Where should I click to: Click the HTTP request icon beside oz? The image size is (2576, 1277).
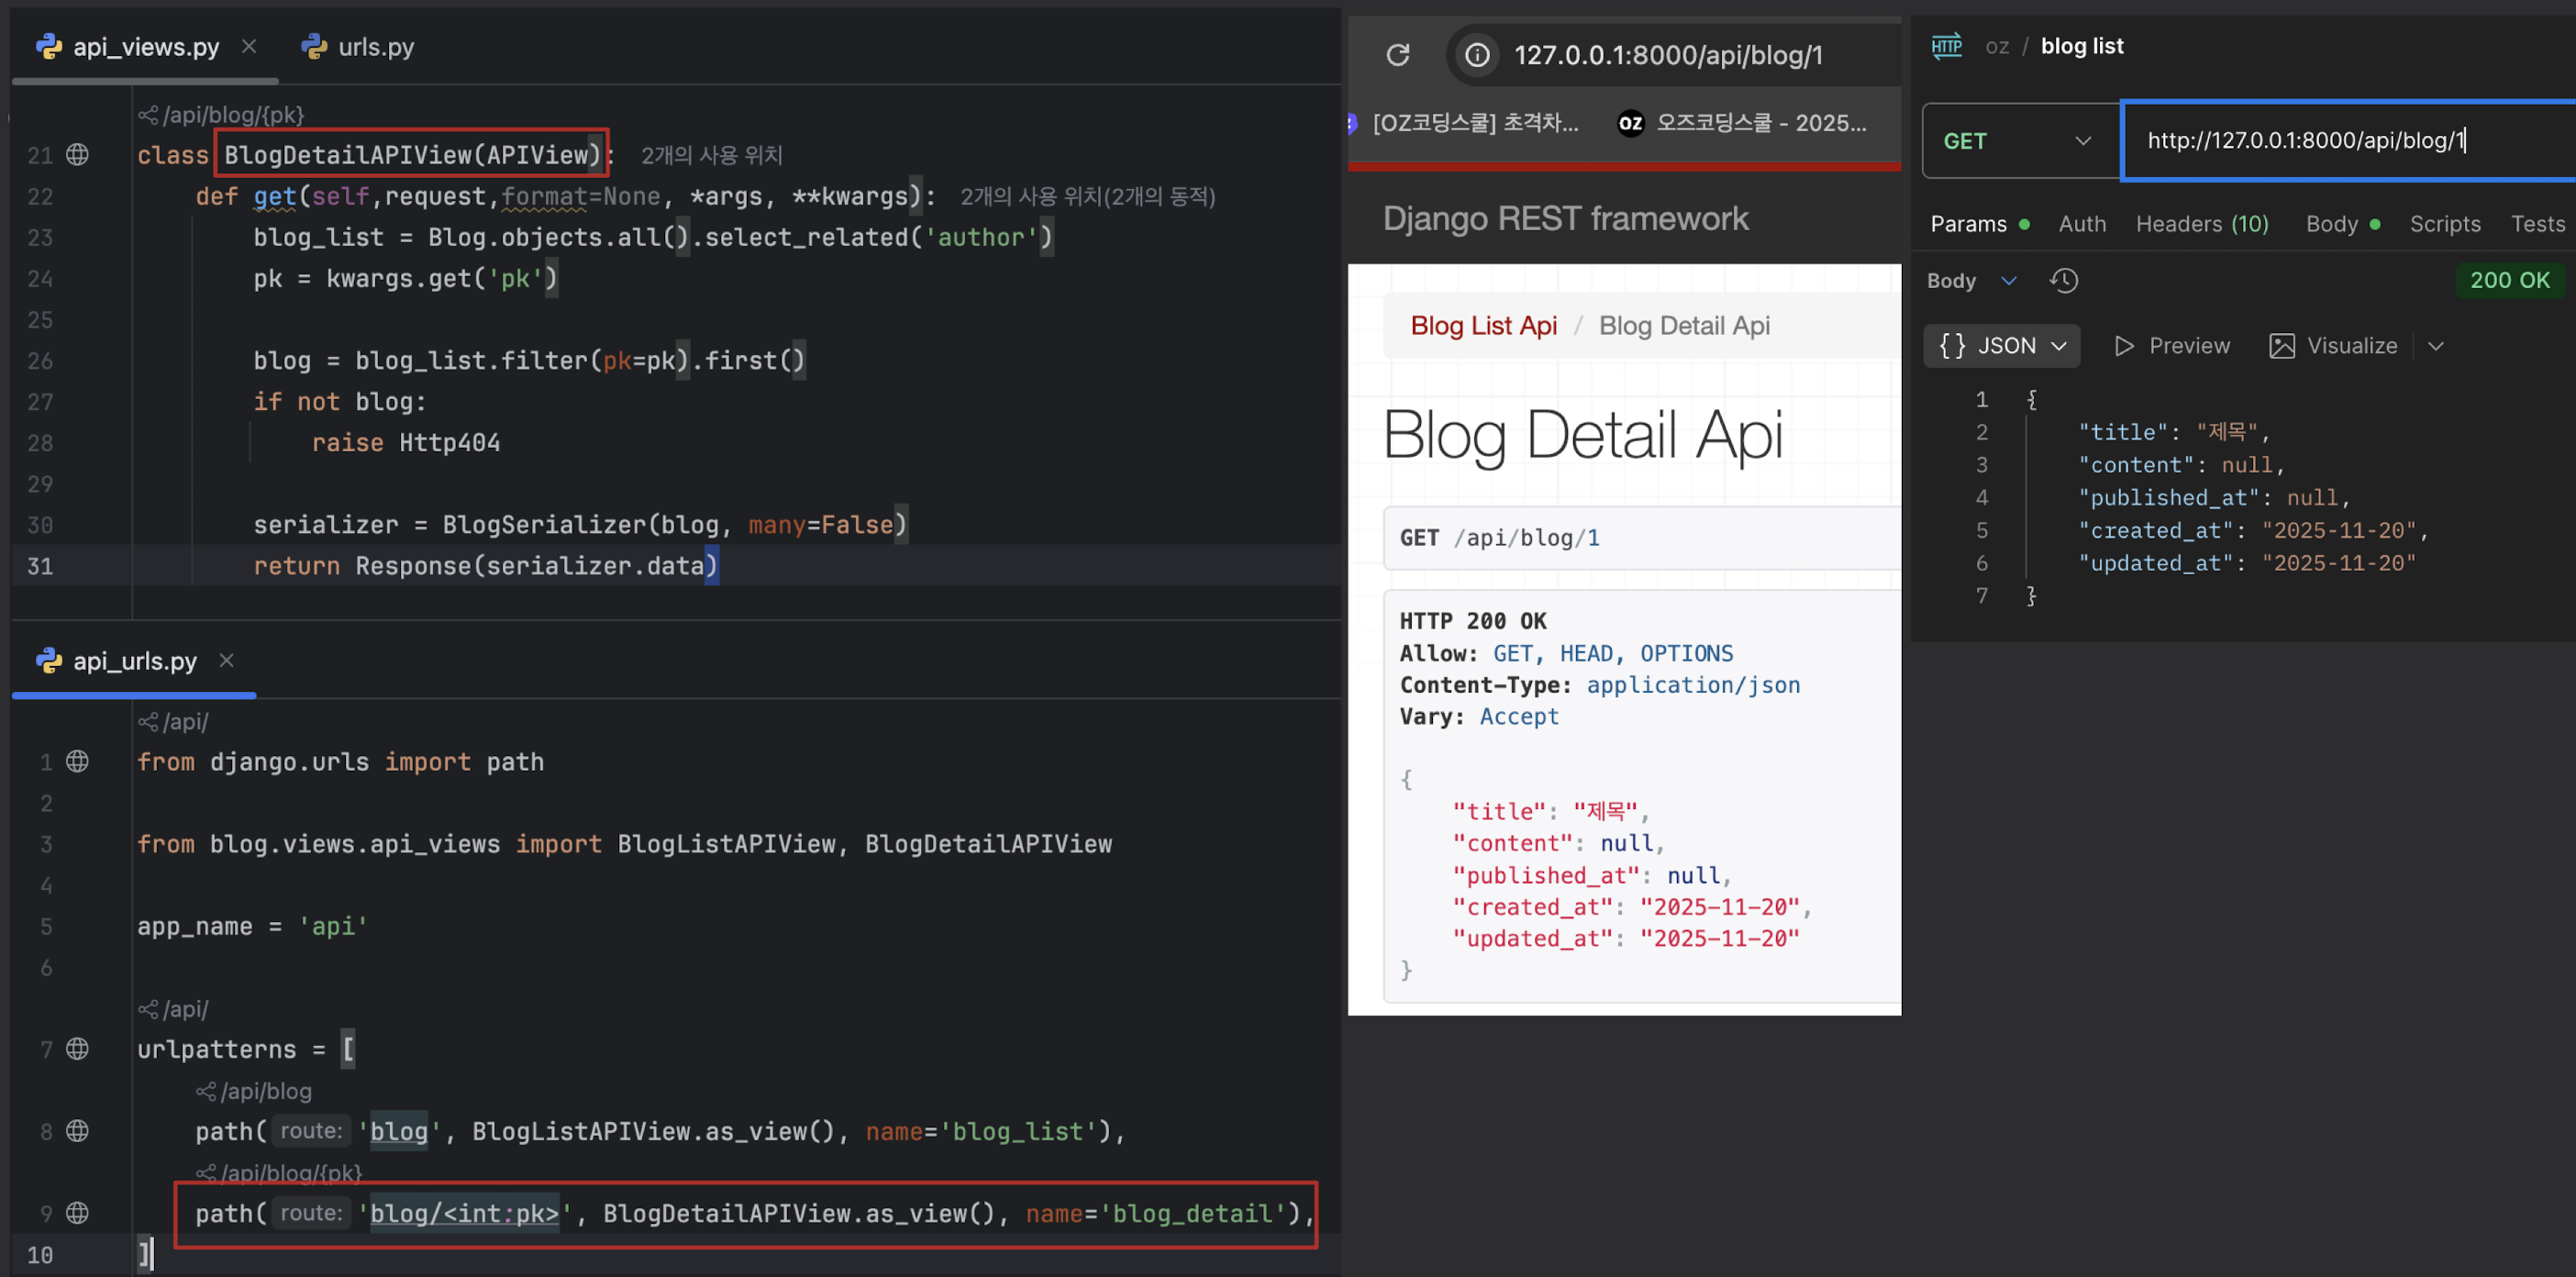1946,46
